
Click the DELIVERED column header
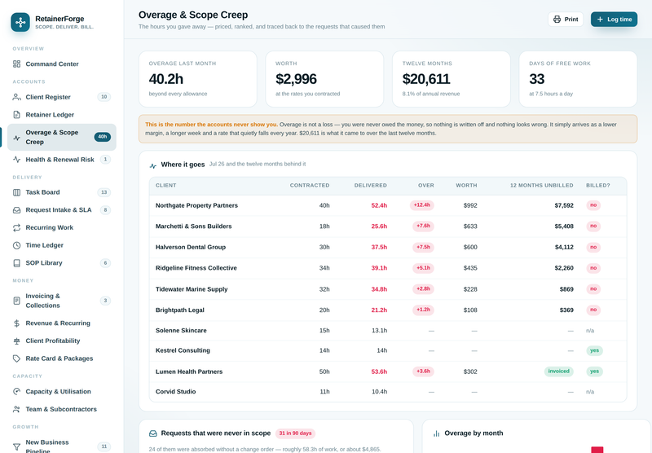371,186
